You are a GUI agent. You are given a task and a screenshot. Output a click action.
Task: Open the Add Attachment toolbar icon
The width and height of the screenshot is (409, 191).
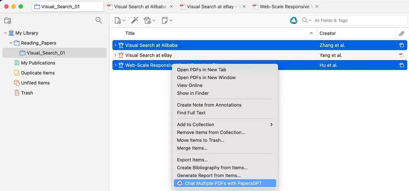(x=149, y=20)
